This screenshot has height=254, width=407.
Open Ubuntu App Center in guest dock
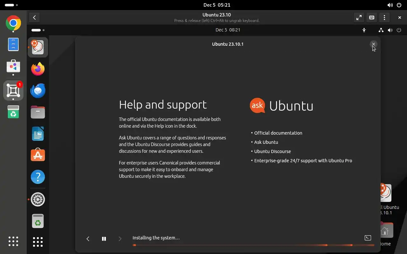coord(38,155)
